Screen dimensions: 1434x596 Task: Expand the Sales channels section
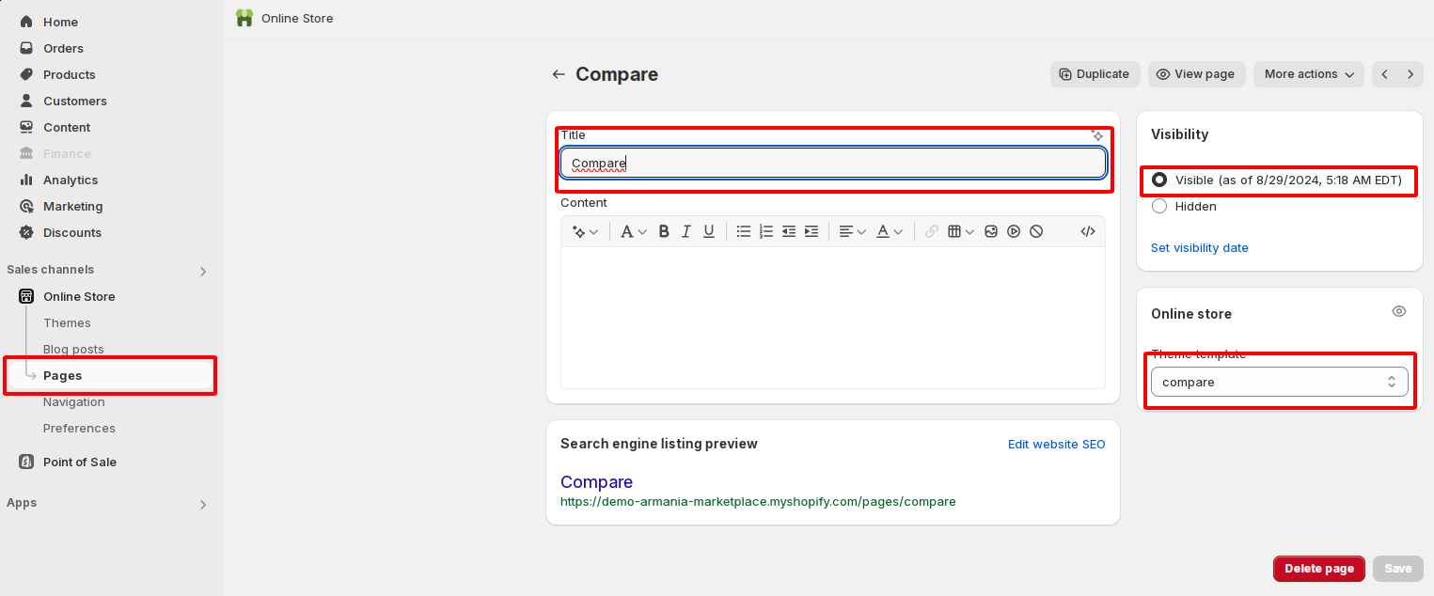tap(203, 271)
